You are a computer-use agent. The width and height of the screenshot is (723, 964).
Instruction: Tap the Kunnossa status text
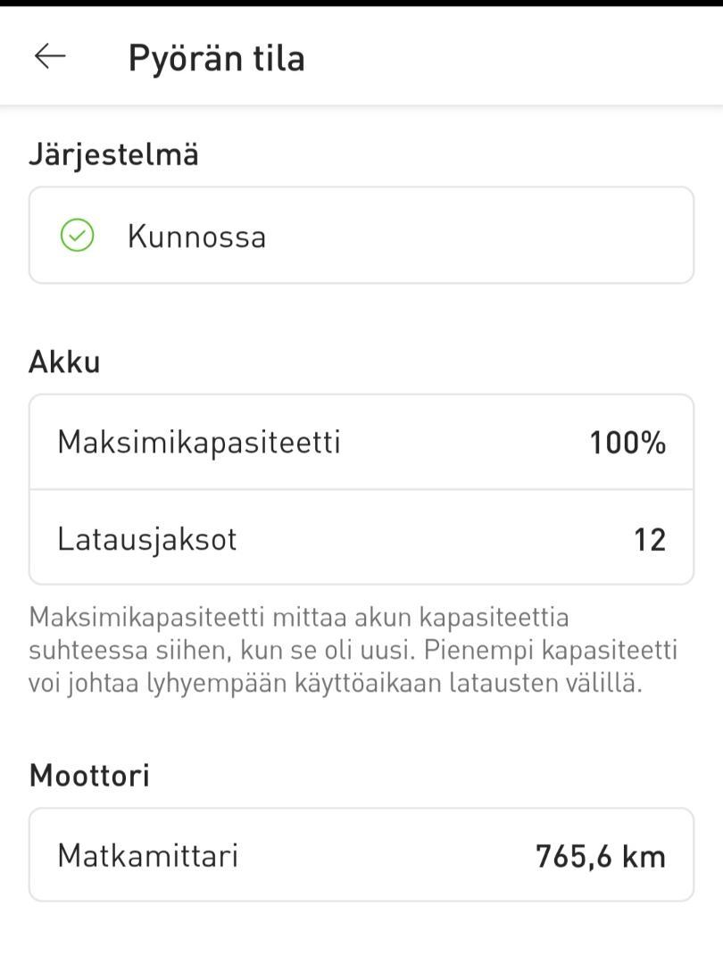[x=196, y=237]
